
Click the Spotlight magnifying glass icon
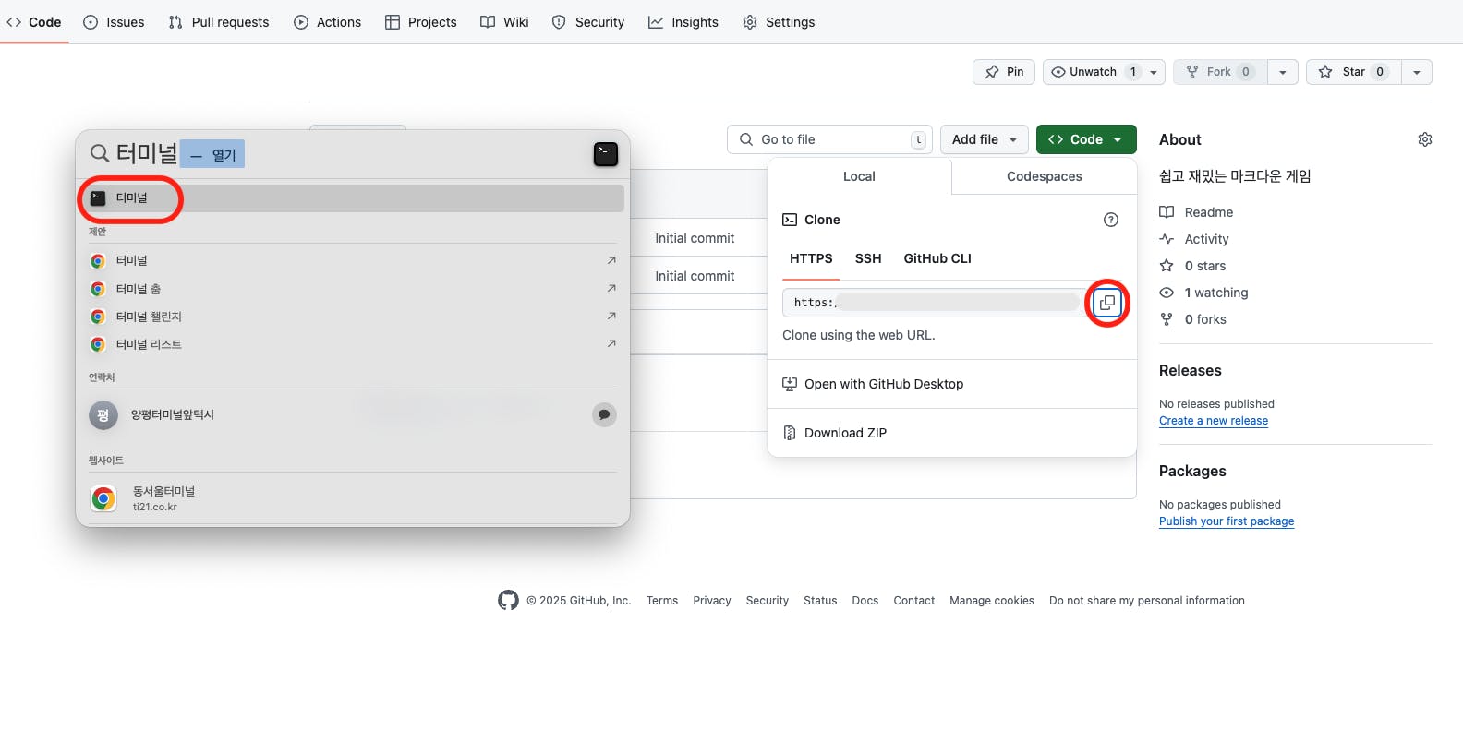(100, 153)
